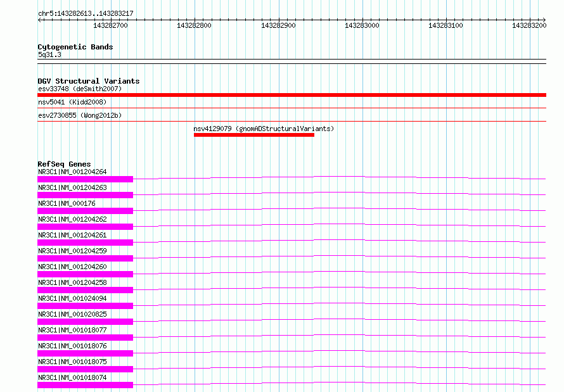
Task: Click ruler position 143282900
Action: (x=278, y=25)
